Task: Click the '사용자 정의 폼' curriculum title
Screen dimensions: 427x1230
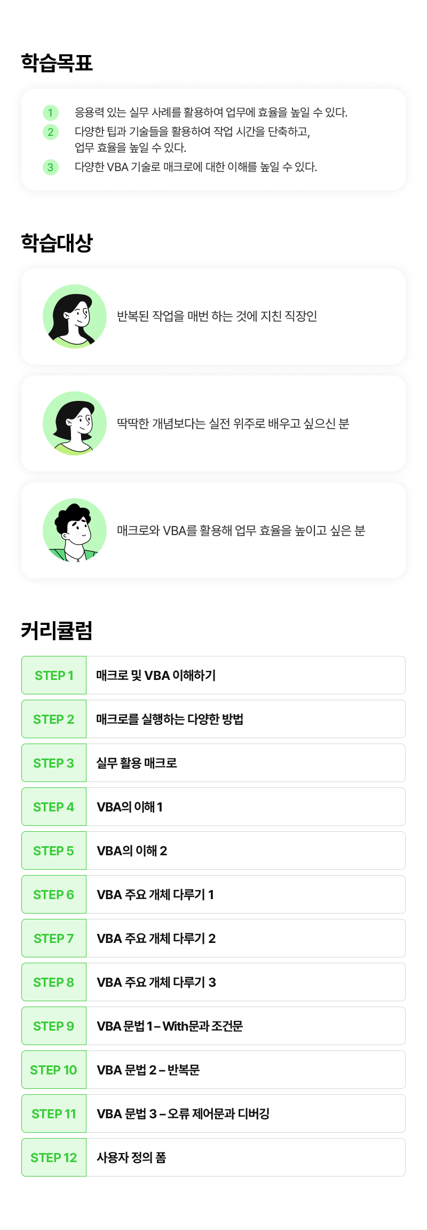Action: [131, 1158]
